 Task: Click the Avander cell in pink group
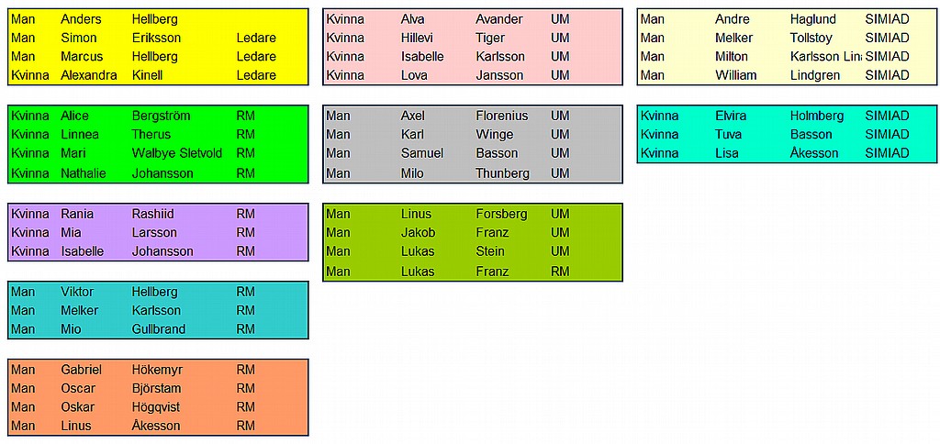(x=499, y=19)
